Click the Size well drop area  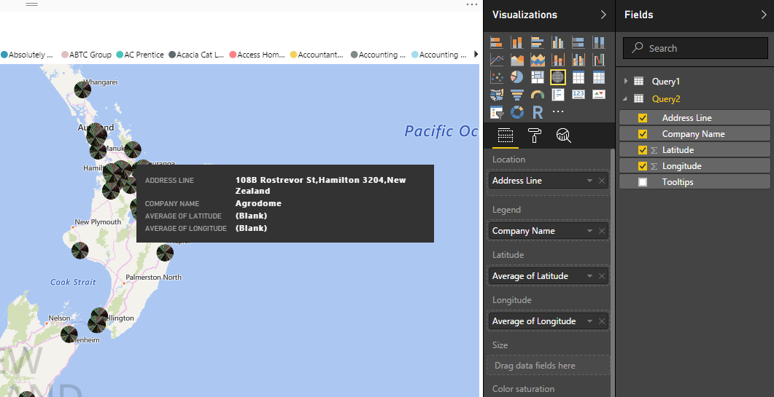[x=548, y=366]
